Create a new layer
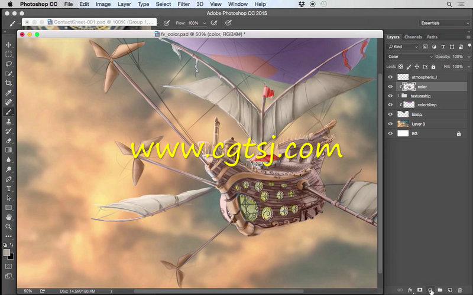The width and height of the screenshot is (473, 295). tap(450, 290)
